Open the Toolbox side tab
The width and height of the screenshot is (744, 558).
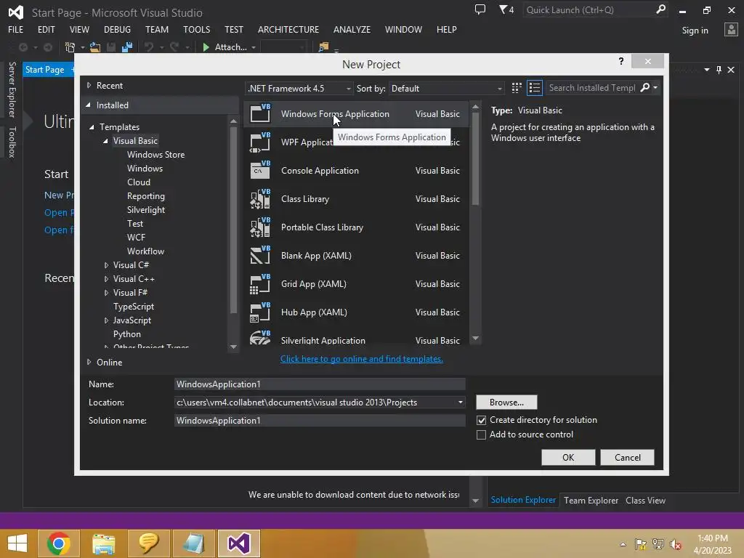click(12, 142)
